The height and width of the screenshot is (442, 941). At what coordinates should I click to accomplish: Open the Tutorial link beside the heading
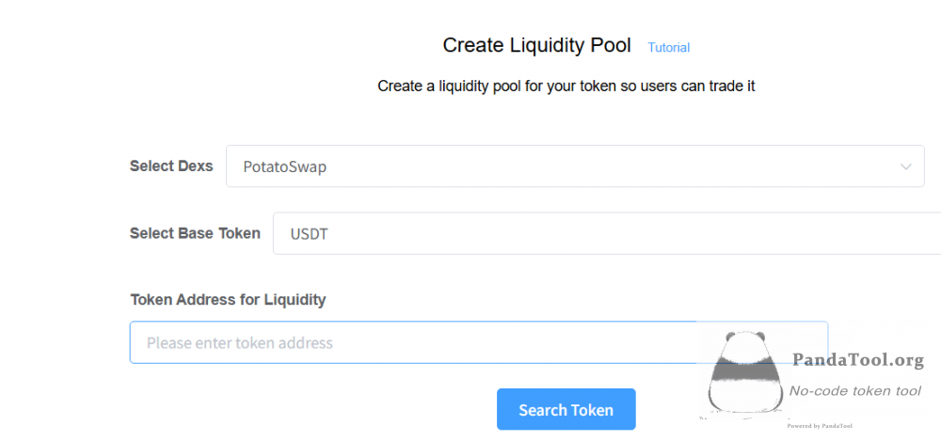[x=668, y=47]
